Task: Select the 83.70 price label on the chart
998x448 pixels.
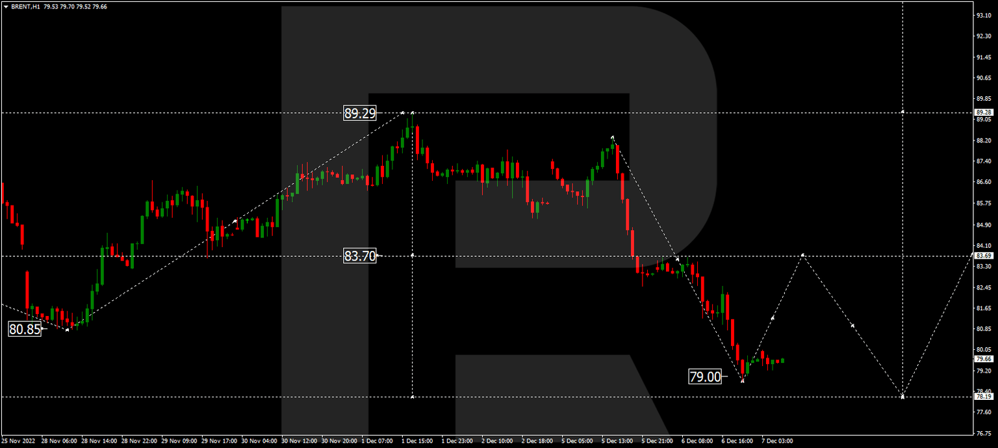Action: click(360, 256)
